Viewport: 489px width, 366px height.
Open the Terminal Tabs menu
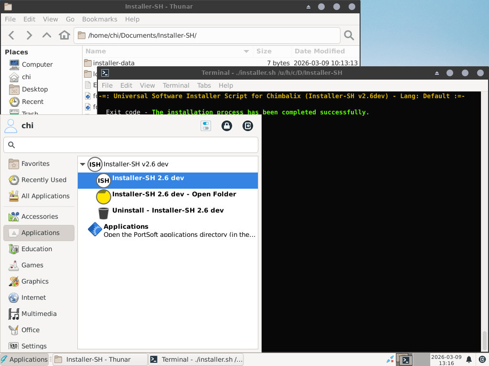(x=204, y=85)
